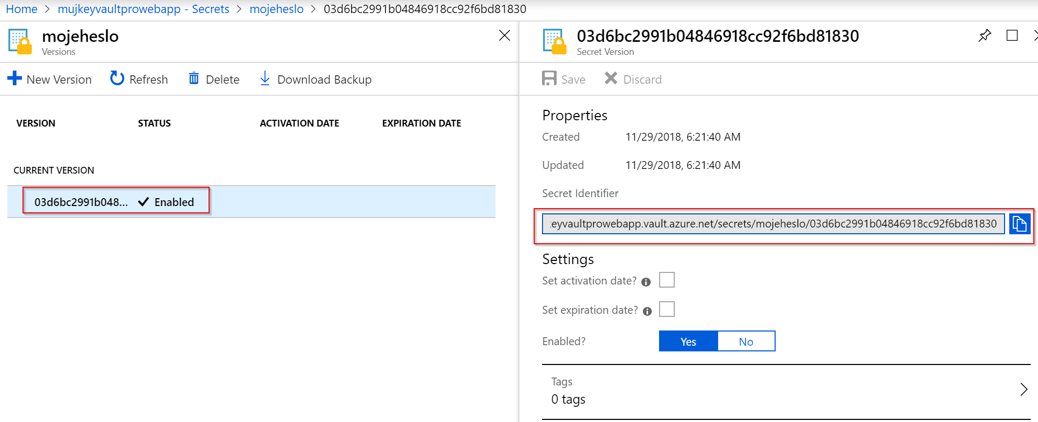
Task: Enable the Set expiration date checkbox
Action: pyautogui.click(x=667, y=309)
